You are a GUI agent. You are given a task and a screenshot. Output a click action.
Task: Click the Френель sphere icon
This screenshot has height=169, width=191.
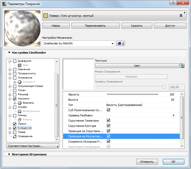[x=20, y=103]
